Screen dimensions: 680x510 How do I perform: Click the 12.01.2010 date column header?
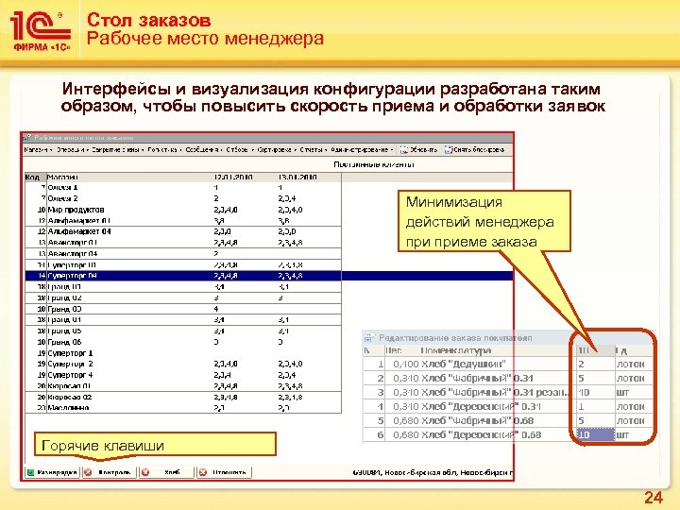[x=233, y=177]
